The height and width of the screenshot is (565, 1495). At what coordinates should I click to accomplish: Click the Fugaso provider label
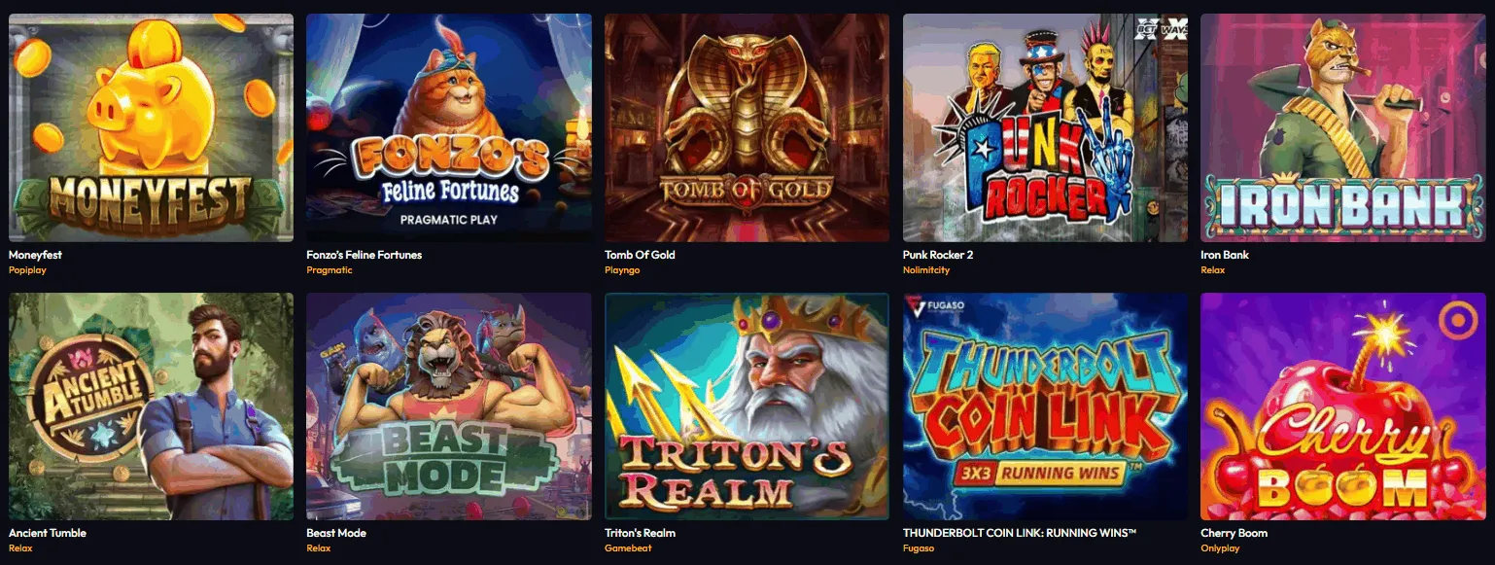coord(919,548)
